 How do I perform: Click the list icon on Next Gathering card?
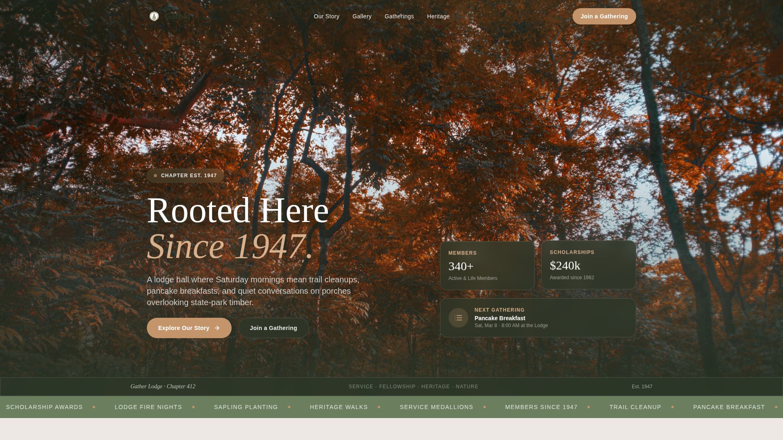click(x=458, y=317)
